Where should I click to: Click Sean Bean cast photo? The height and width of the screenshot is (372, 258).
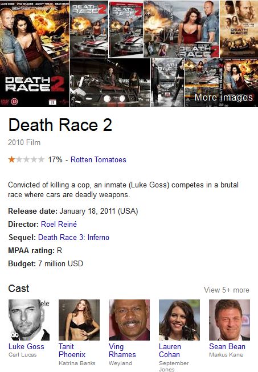coord(230,320)
